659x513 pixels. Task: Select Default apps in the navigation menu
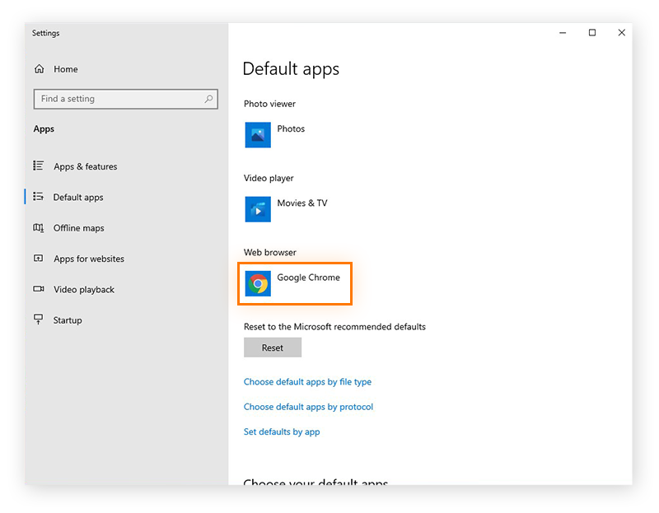point(78,197)
